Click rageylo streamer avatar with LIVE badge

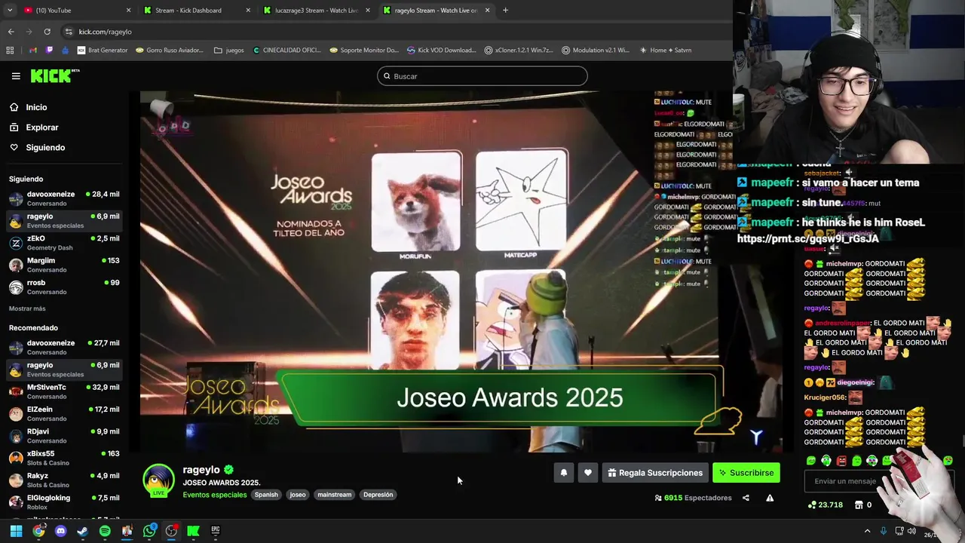click(x=159, y=481)
